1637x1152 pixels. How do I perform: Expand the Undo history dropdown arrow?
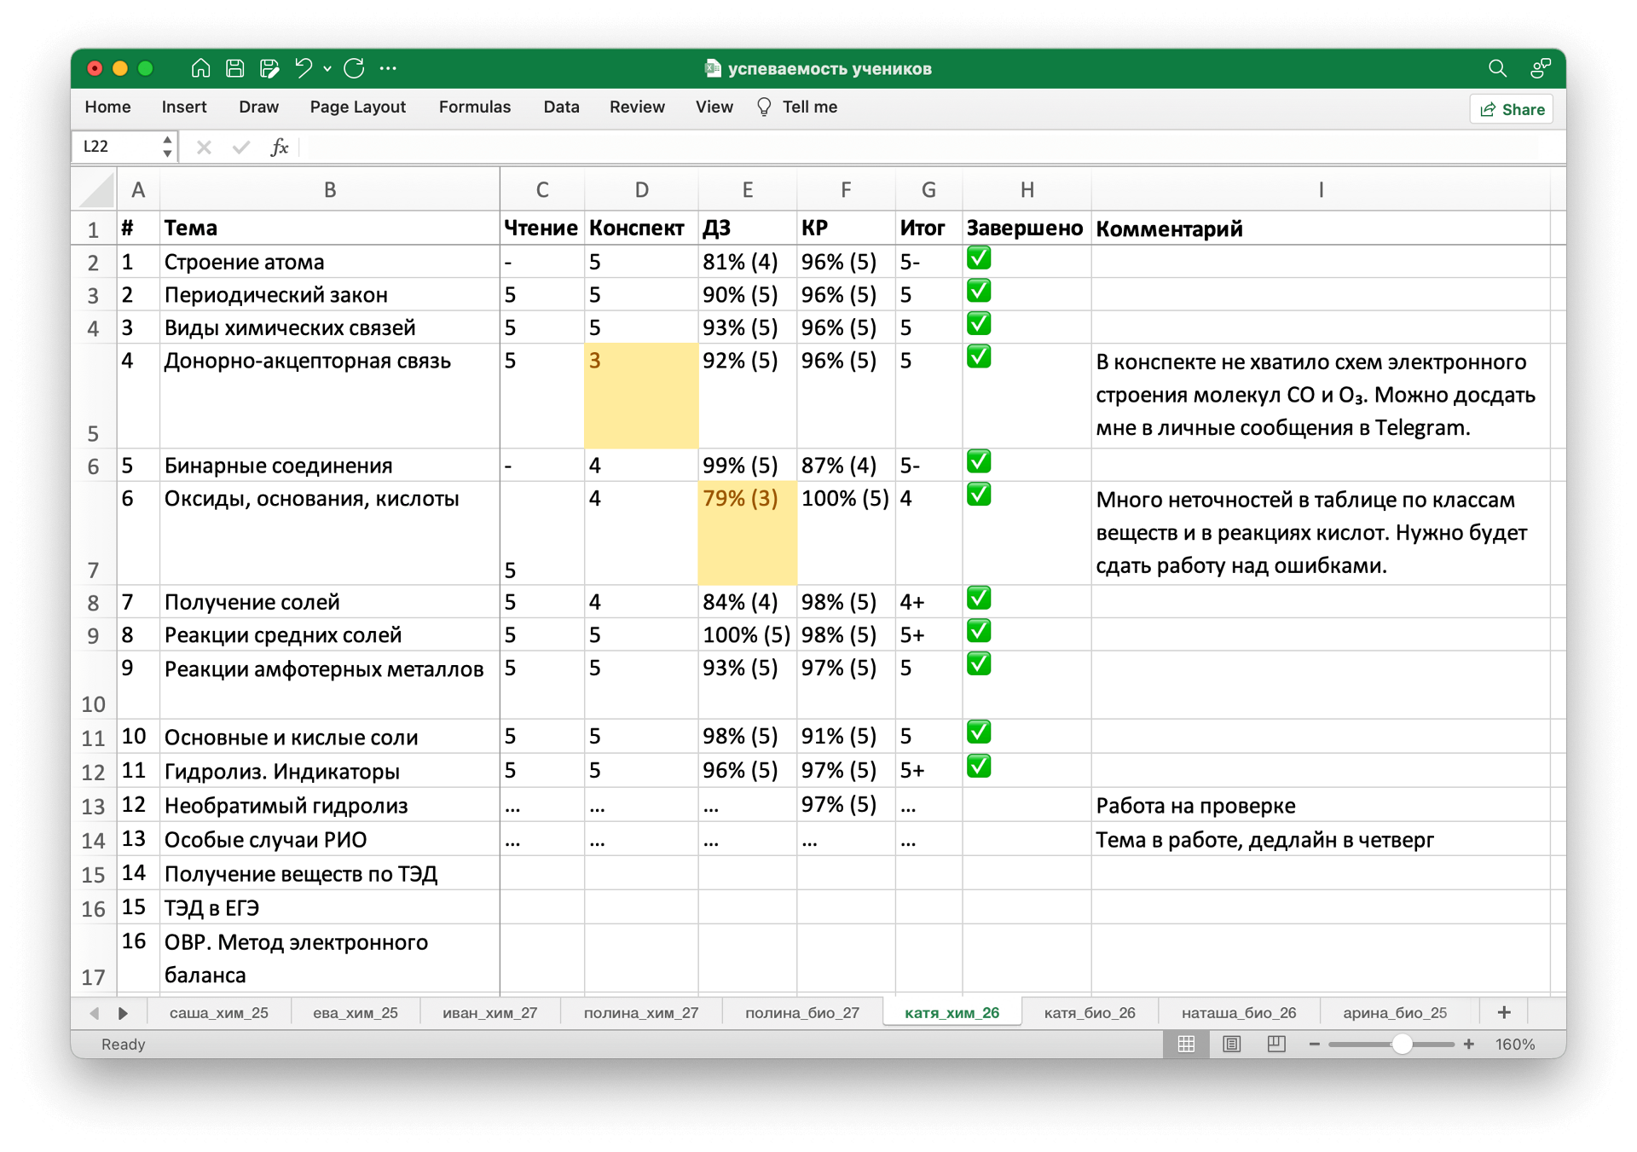327,68
